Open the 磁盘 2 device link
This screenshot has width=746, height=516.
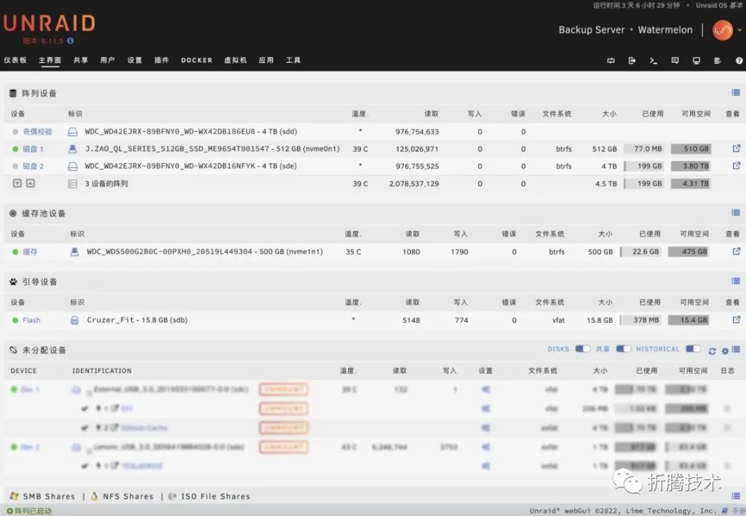tap(33, 166)
